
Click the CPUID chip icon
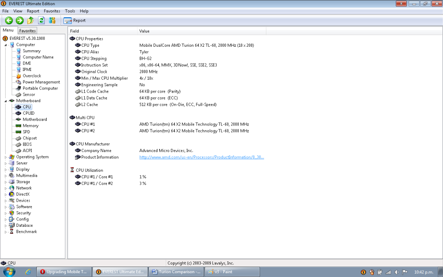click(x=18, y=113)
